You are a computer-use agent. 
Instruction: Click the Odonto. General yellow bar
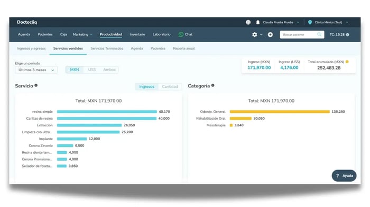click(x=280, y=112)
